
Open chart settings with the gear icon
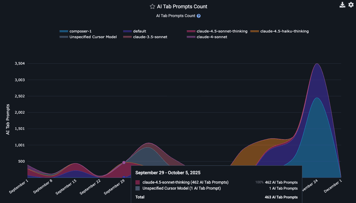pos(351,5)
